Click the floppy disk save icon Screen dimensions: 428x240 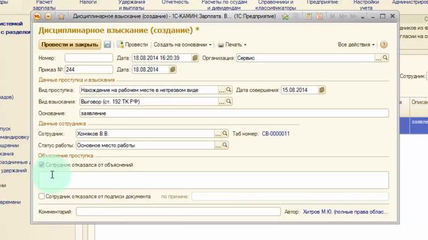tap(107, 45)
